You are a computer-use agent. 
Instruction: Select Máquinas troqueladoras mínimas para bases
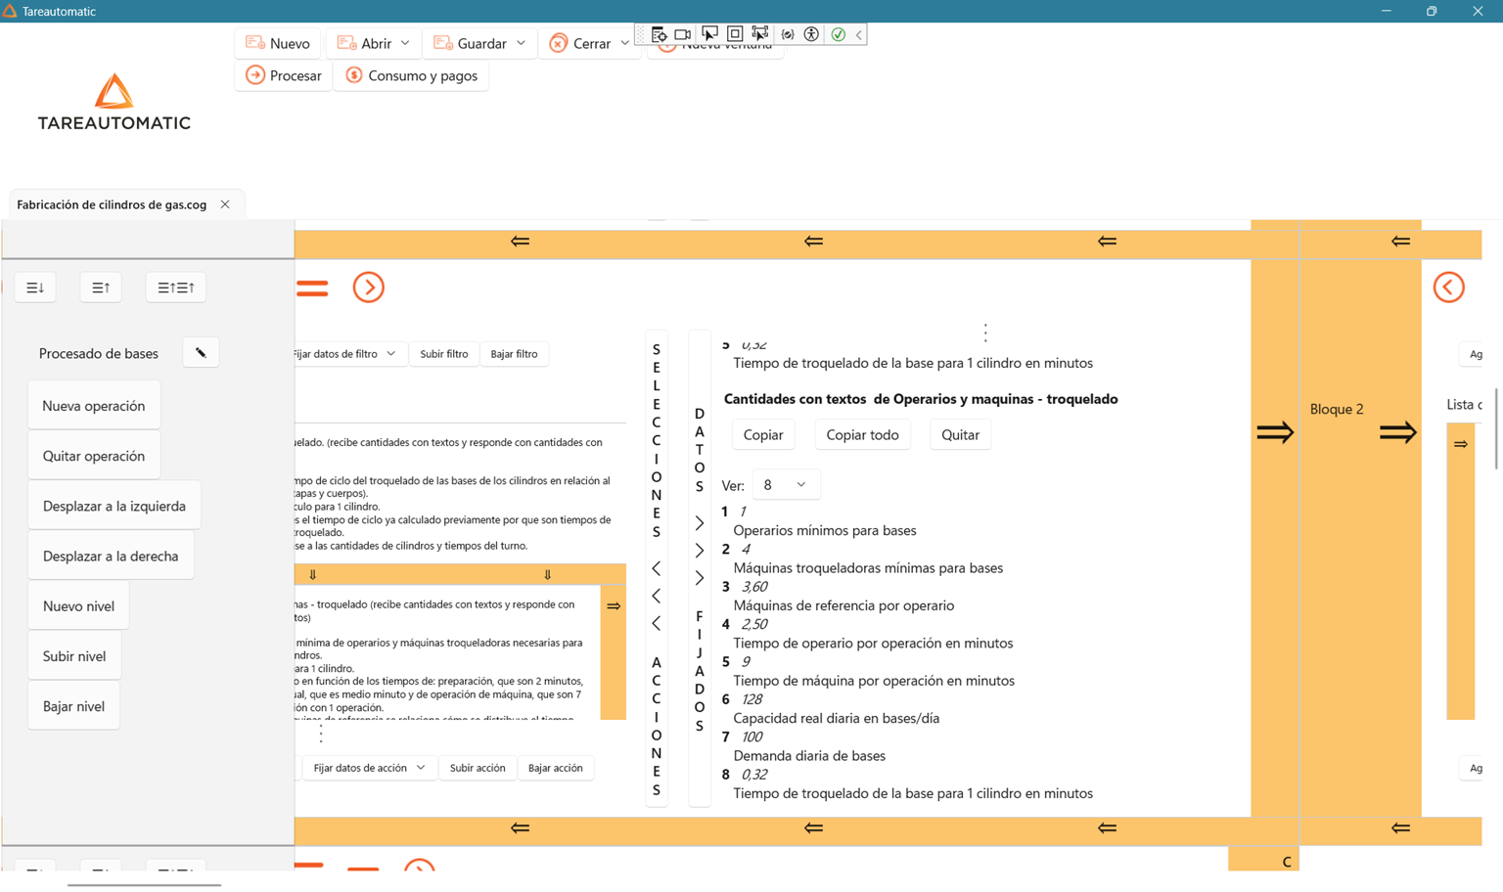point(868,567)
